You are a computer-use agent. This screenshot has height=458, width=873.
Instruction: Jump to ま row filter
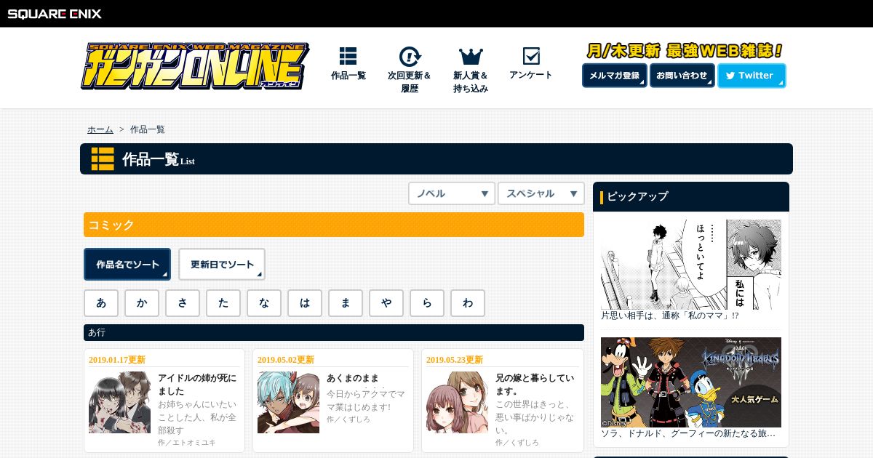[346, 303]
